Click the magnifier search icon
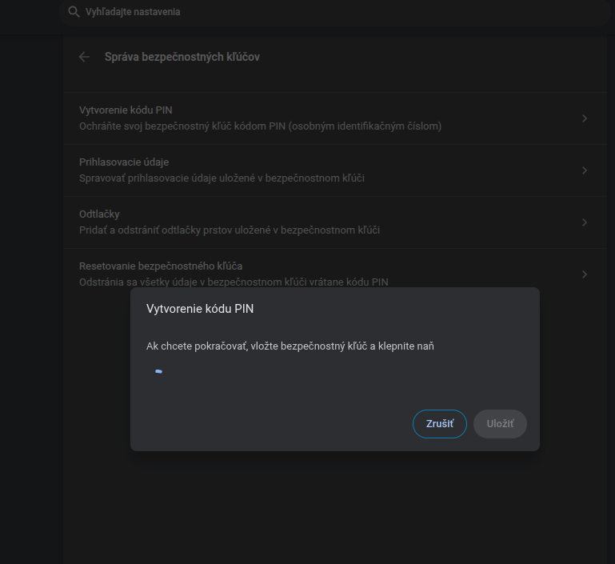 point(74,12)
